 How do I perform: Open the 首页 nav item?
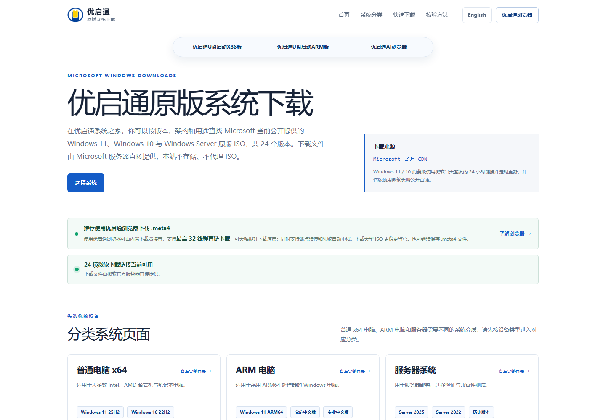[x=344, y=15]
